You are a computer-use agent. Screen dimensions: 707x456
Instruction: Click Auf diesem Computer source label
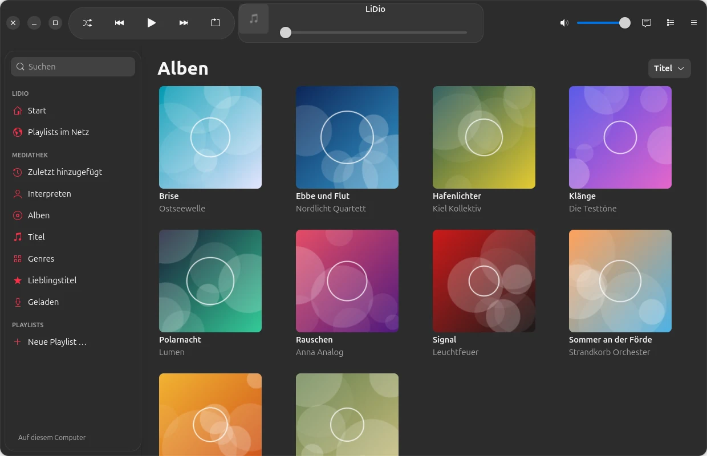52,438
